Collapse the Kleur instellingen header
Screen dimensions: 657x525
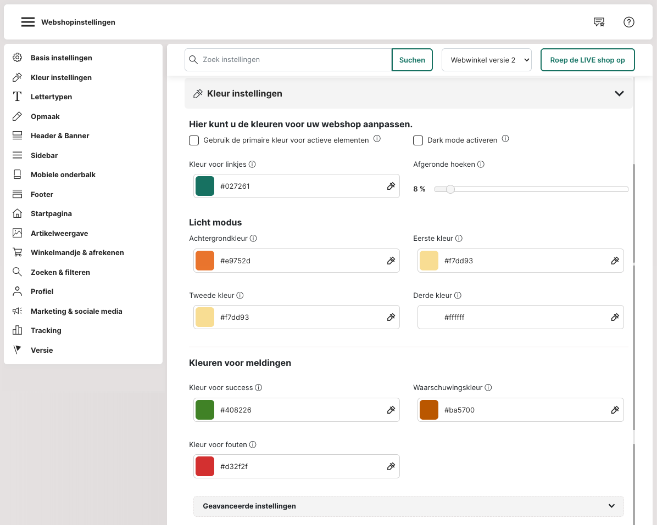[x=619, y=94]
